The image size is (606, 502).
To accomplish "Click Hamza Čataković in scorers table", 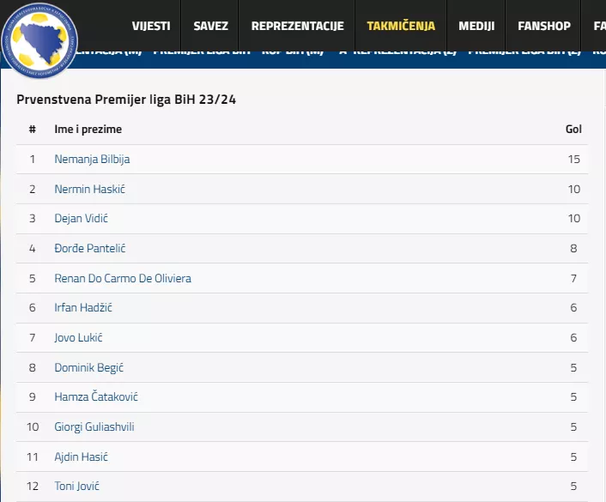I will pos(96,396).
